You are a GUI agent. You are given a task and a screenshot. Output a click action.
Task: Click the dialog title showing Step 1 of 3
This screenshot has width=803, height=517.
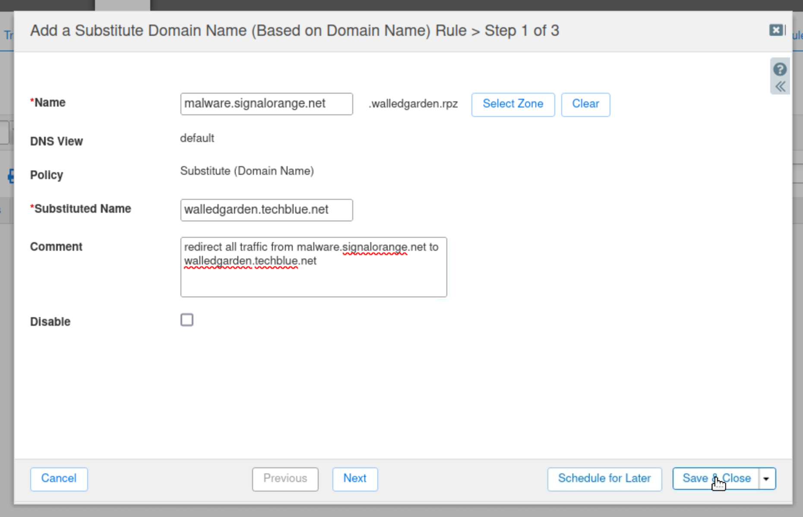(294, 31)
